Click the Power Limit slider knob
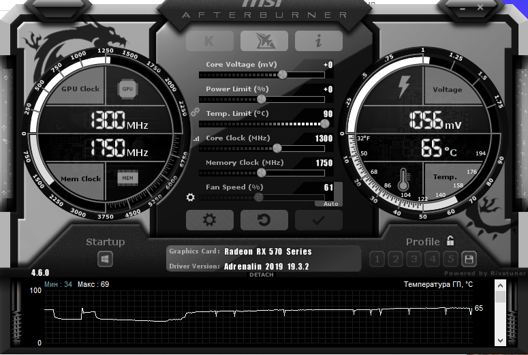 pos(262,99)
